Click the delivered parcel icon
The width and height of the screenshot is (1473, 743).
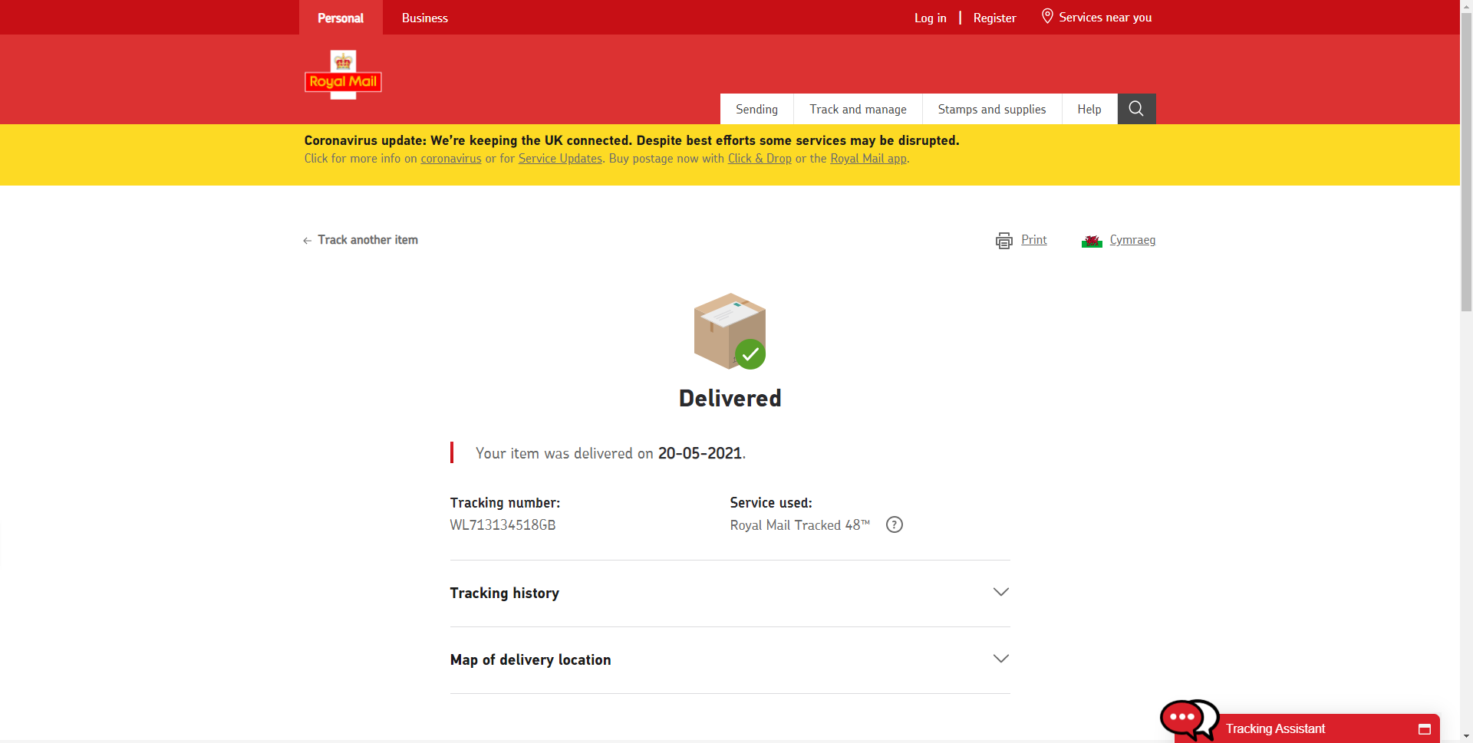click(730, 331)
